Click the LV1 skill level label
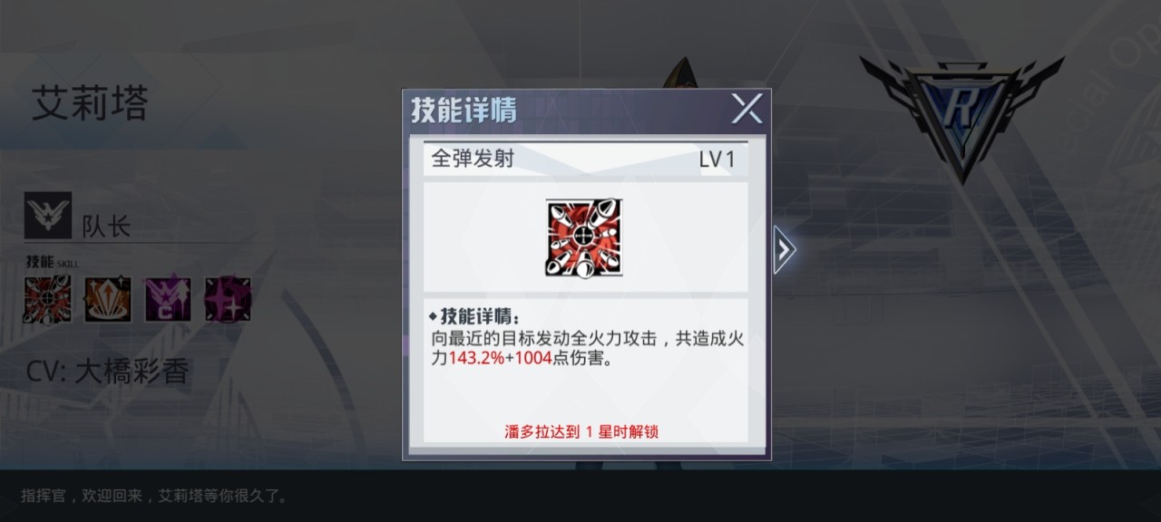Image resolution: width=1161 pixels, height=522 pixels. coord(717,160)
